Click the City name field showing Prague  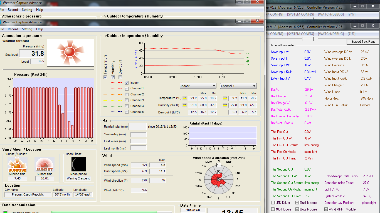tap(28, 195)
